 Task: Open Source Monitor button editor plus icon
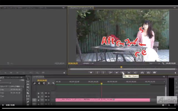64,73
